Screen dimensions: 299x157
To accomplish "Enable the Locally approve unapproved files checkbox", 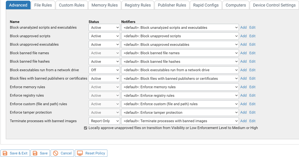I will click(85, 128).
